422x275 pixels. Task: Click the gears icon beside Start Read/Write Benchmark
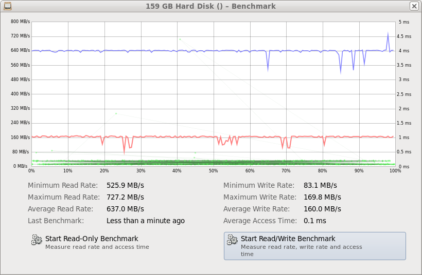coord(233,240)
